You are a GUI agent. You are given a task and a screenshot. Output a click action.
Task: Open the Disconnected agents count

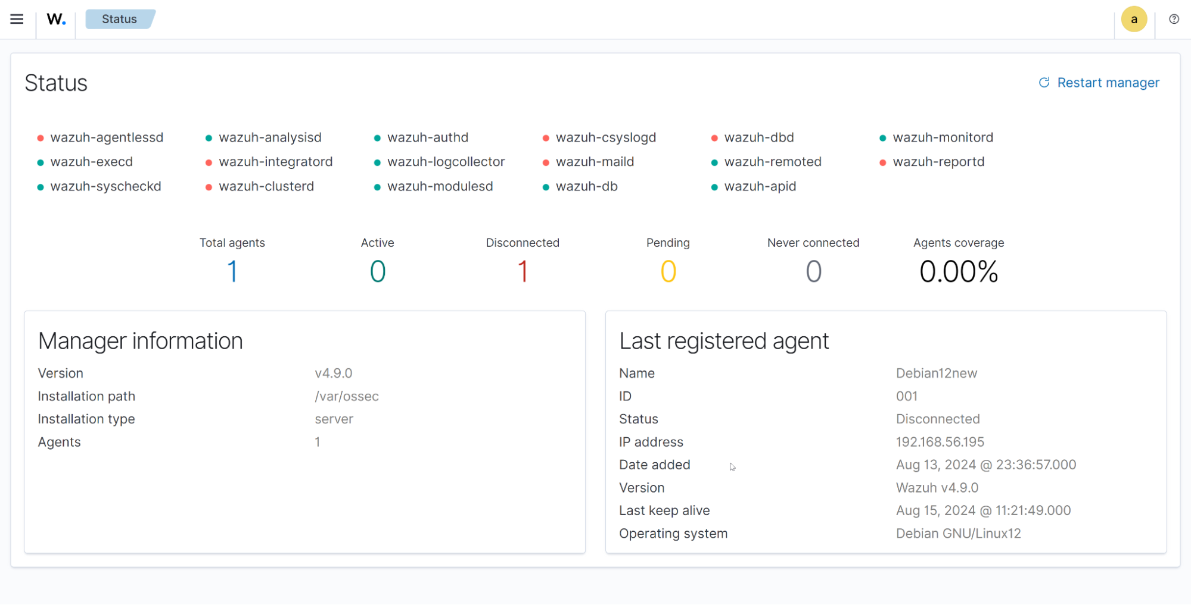(523, 272)
